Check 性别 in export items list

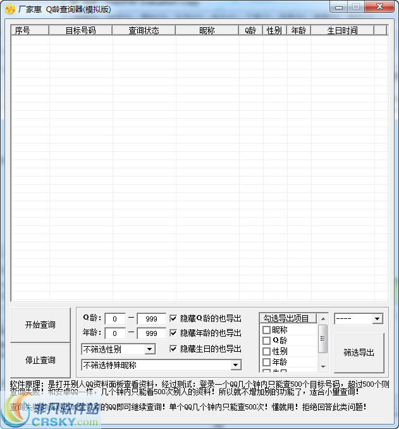coord(266,351)
